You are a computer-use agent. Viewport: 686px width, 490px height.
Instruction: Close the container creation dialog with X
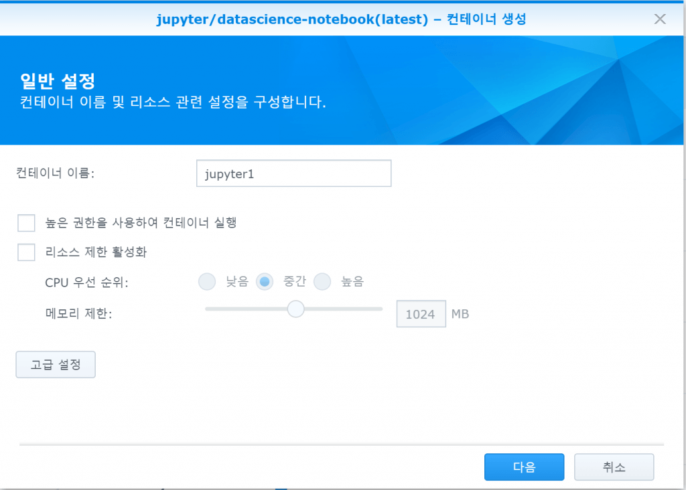tap(660, 19)
